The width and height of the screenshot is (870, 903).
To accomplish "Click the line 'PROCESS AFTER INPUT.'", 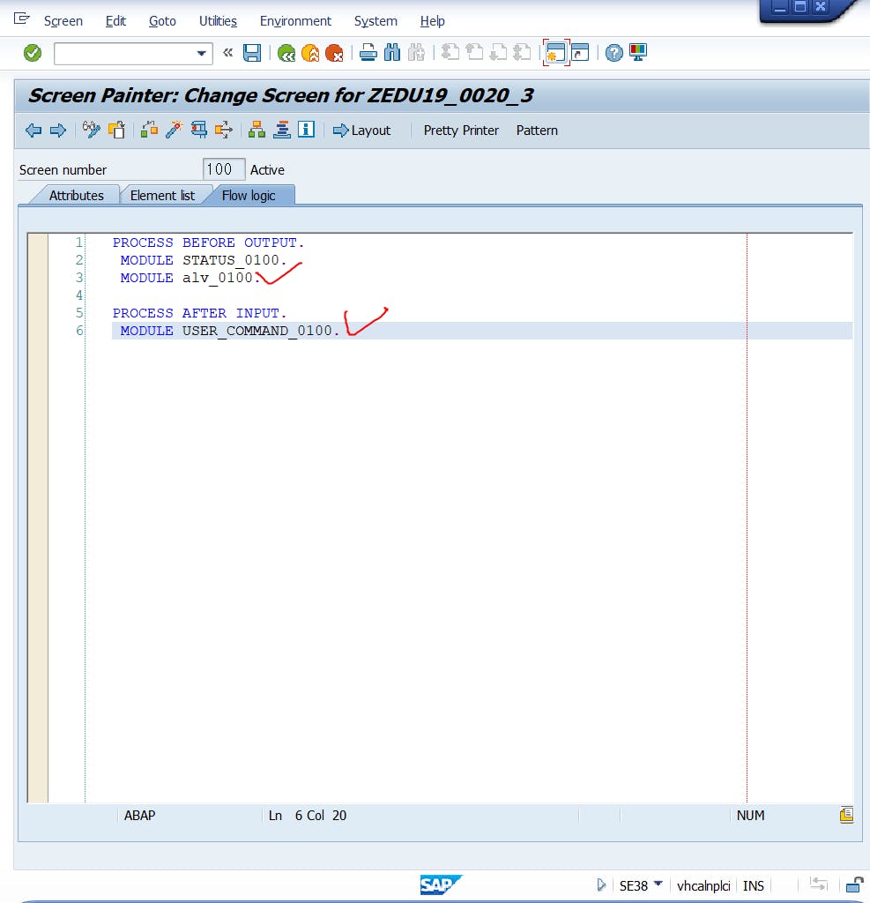I will coord(199,313).
